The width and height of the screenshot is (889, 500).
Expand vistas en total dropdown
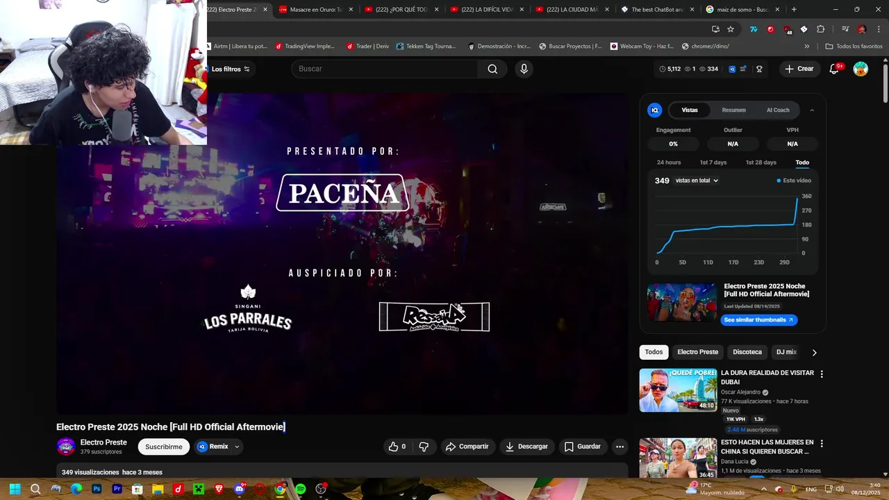[697, 181]
